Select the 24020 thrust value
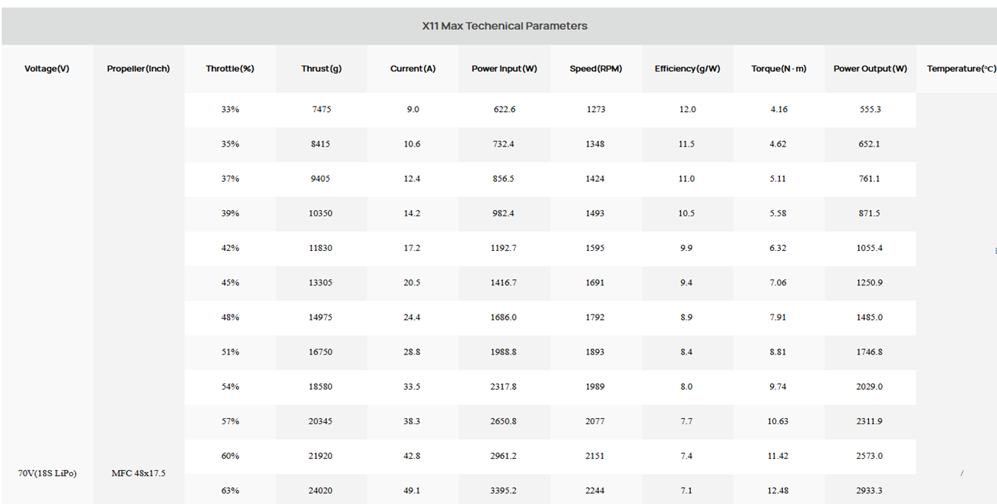 click(321, 491)
